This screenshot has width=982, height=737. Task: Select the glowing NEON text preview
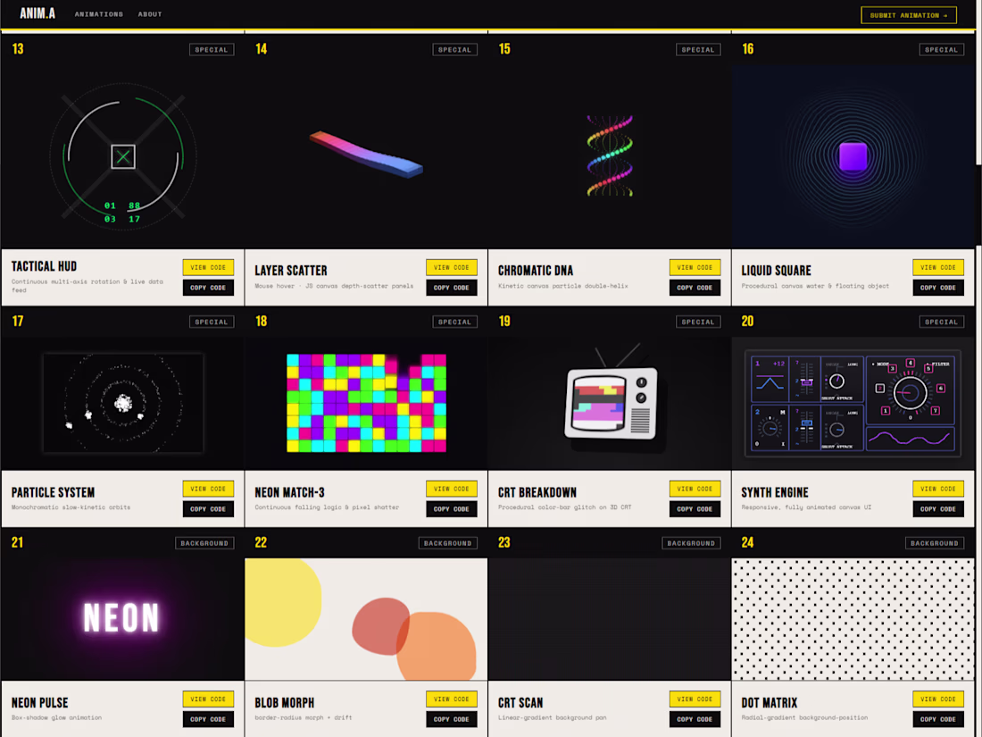[123, 619]
